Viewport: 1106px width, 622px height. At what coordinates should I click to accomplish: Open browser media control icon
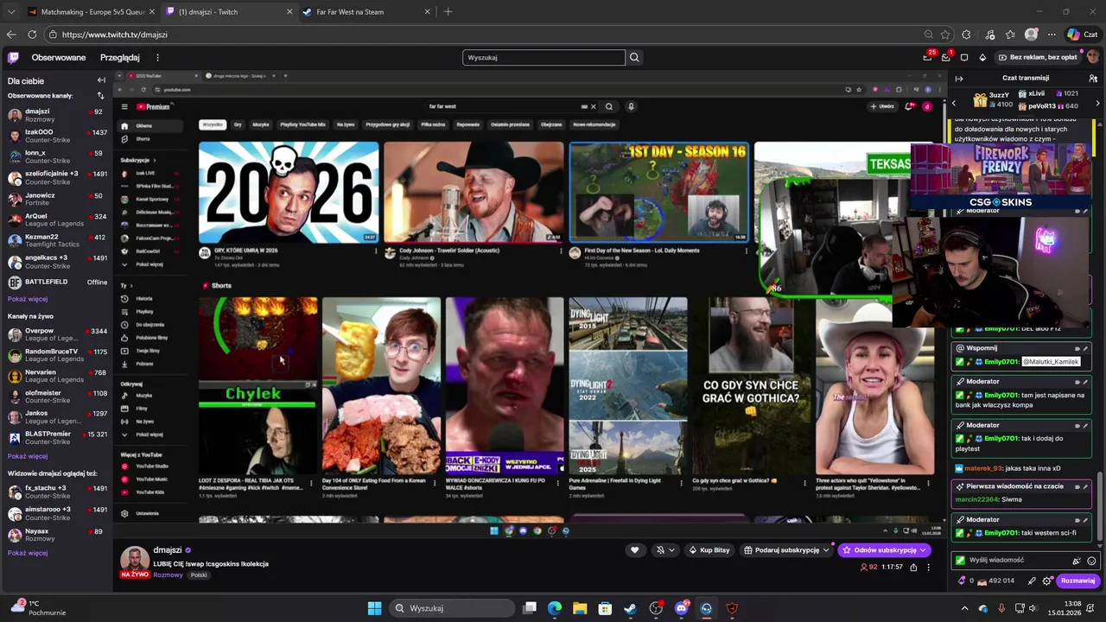pos(988,35)
